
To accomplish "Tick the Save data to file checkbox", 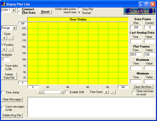I will click(x=3, y=67).
